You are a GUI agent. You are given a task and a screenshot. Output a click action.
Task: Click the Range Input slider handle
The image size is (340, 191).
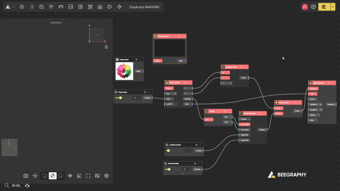tap(120, 98)
